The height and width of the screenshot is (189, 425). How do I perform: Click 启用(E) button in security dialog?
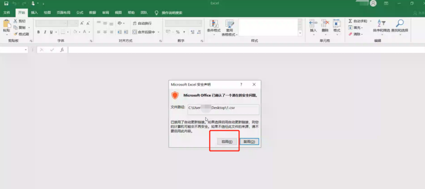(x=227, y=141)
